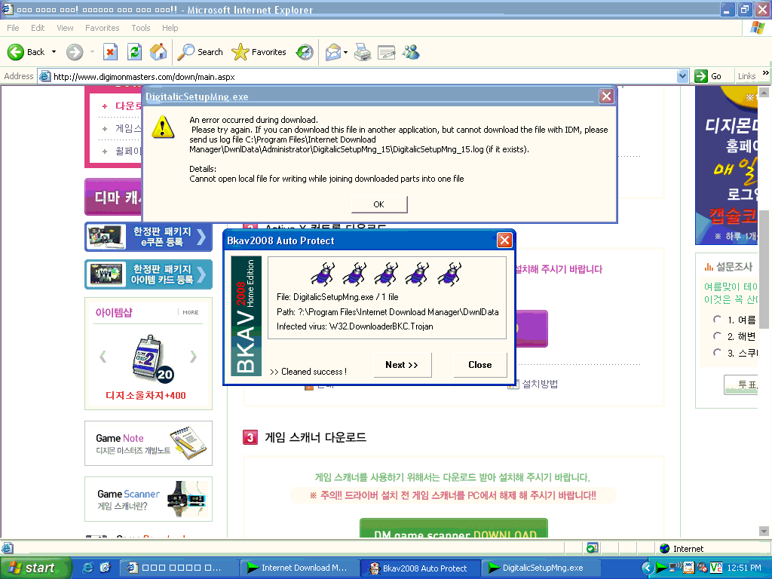
Task: Expand the Mail button dropdown arrow
Action: (x=345, y=52)
